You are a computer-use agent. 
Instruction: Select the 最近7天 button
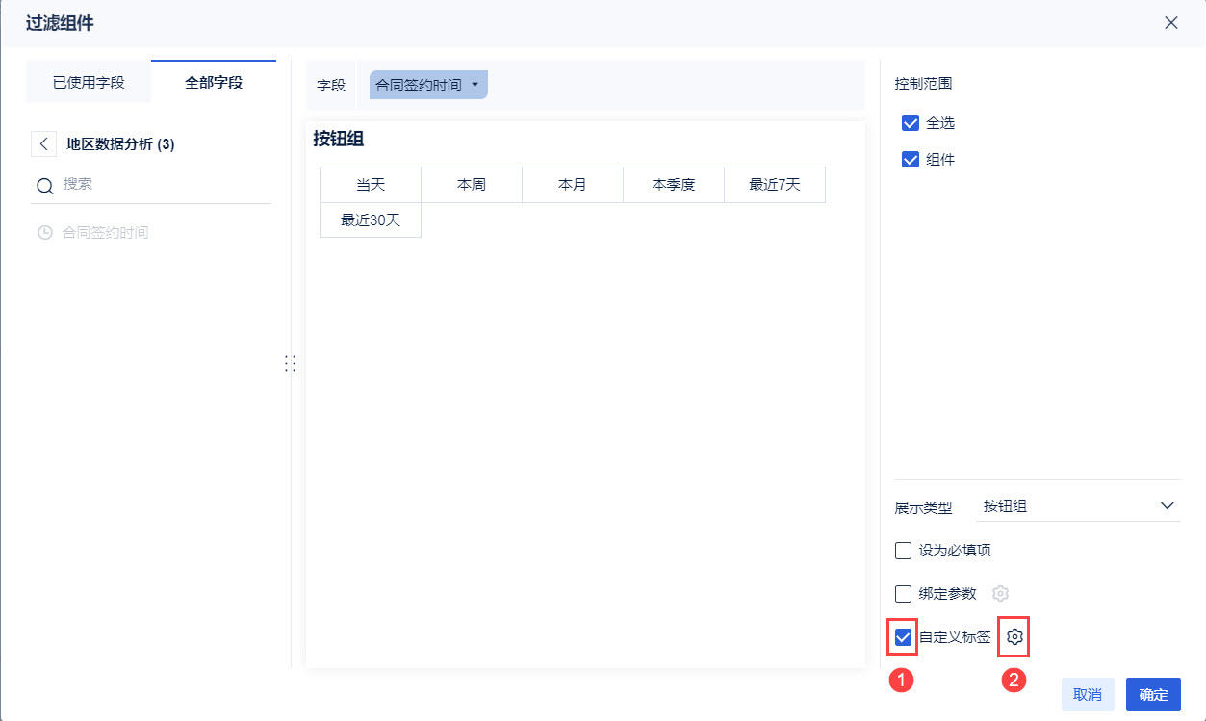point(775,185)
